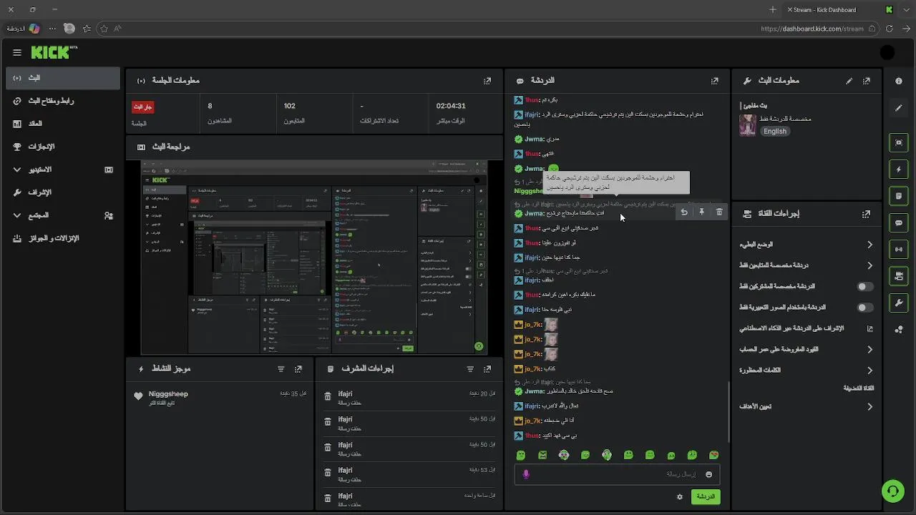Click the KICK logo
916x515 pixels.
pos(54,52)
